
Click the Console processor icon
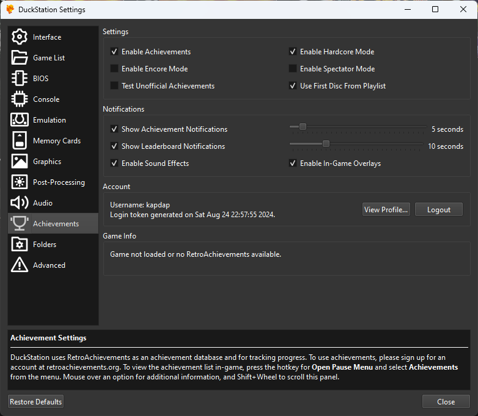[20, 99]
